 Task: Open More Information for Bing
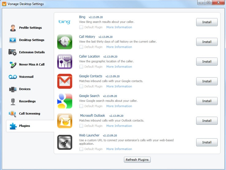click(x=119, y=27)
